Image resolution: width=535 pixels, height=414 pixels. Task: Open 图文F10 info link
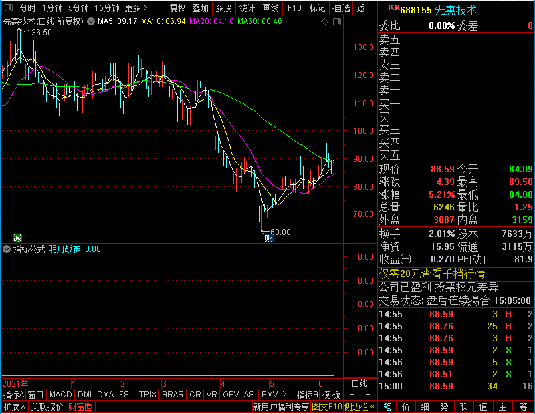(326, 407)
